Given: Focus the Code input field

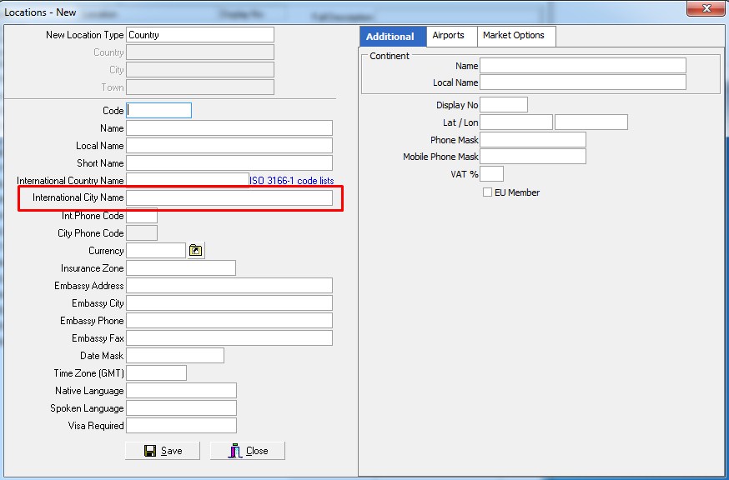Looking at the screenshot, I should tap(159, 111).
